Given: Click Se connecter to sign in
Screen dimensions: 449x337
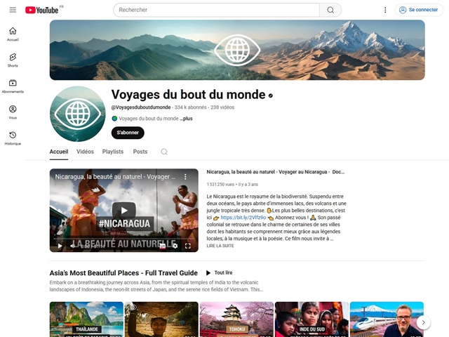Looking at the screenshot, I should [x=420, y=10].
